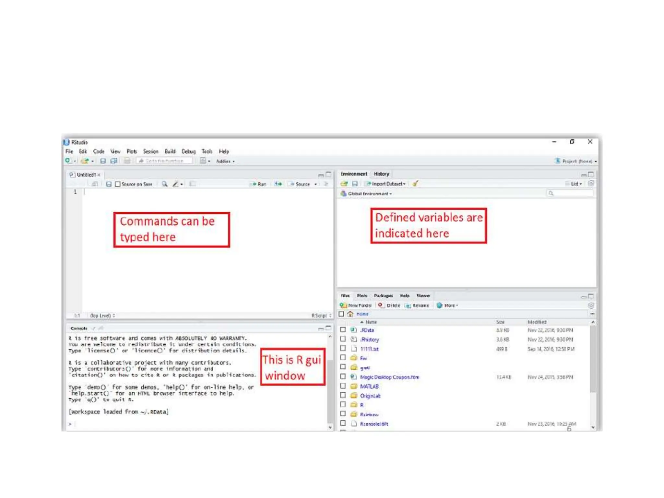Click the save workspace icon in Environment pane
This screenshot has width=664, height=498.
tap(355, 184)
